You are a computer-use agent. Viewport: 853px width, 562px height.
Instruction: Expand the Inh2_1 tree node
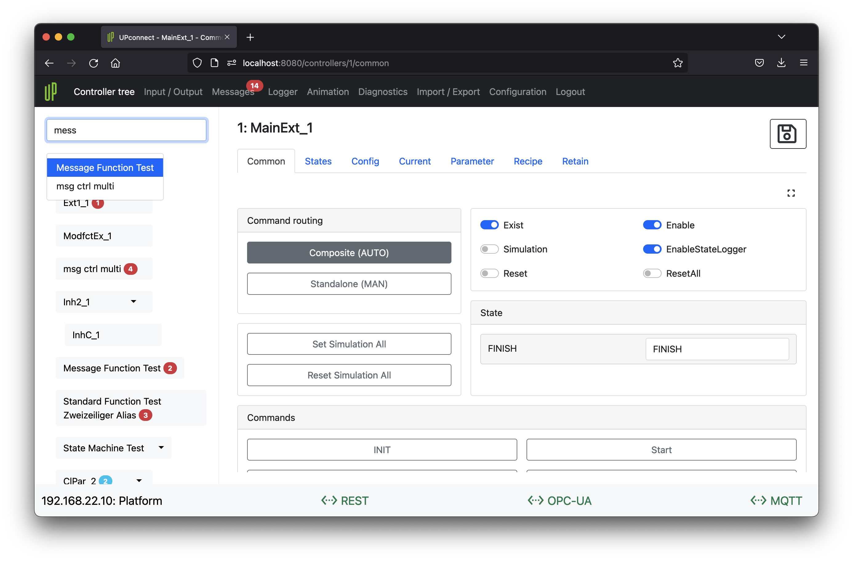point(134,302)
